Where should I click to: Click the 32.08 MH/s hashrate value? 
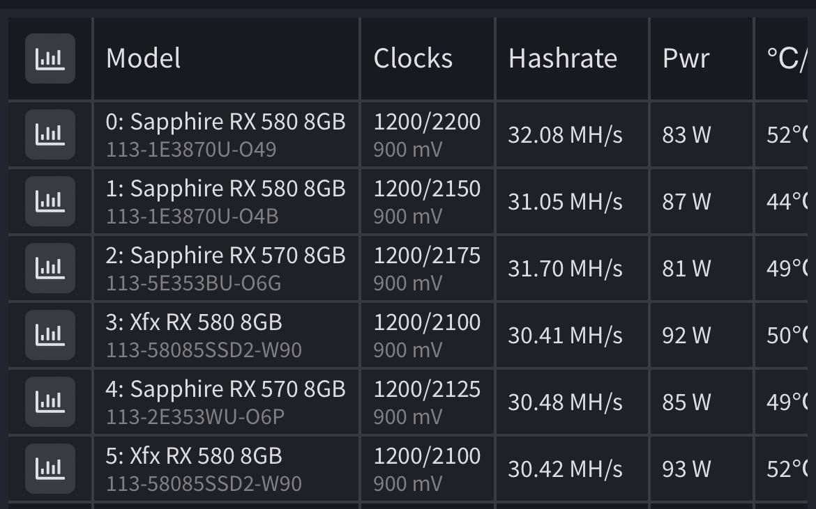565,135
